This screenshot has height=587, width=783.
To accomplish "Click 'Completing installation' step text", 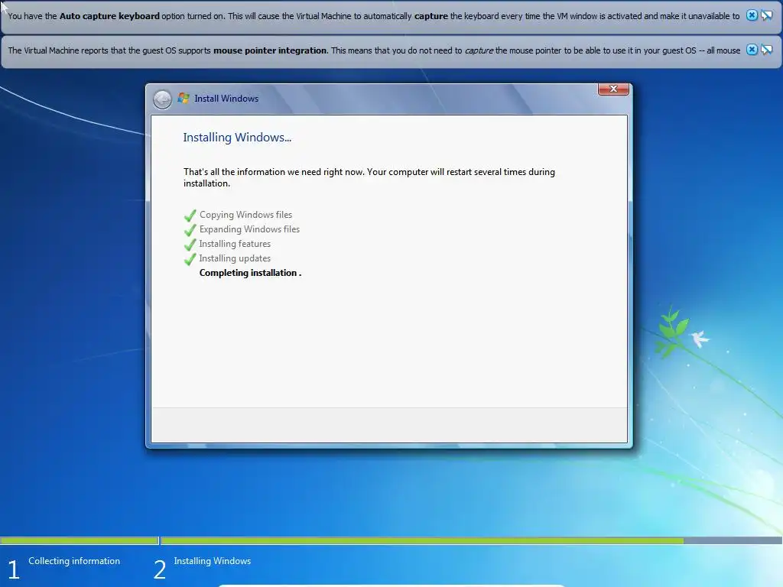I will tap(250, 273).
